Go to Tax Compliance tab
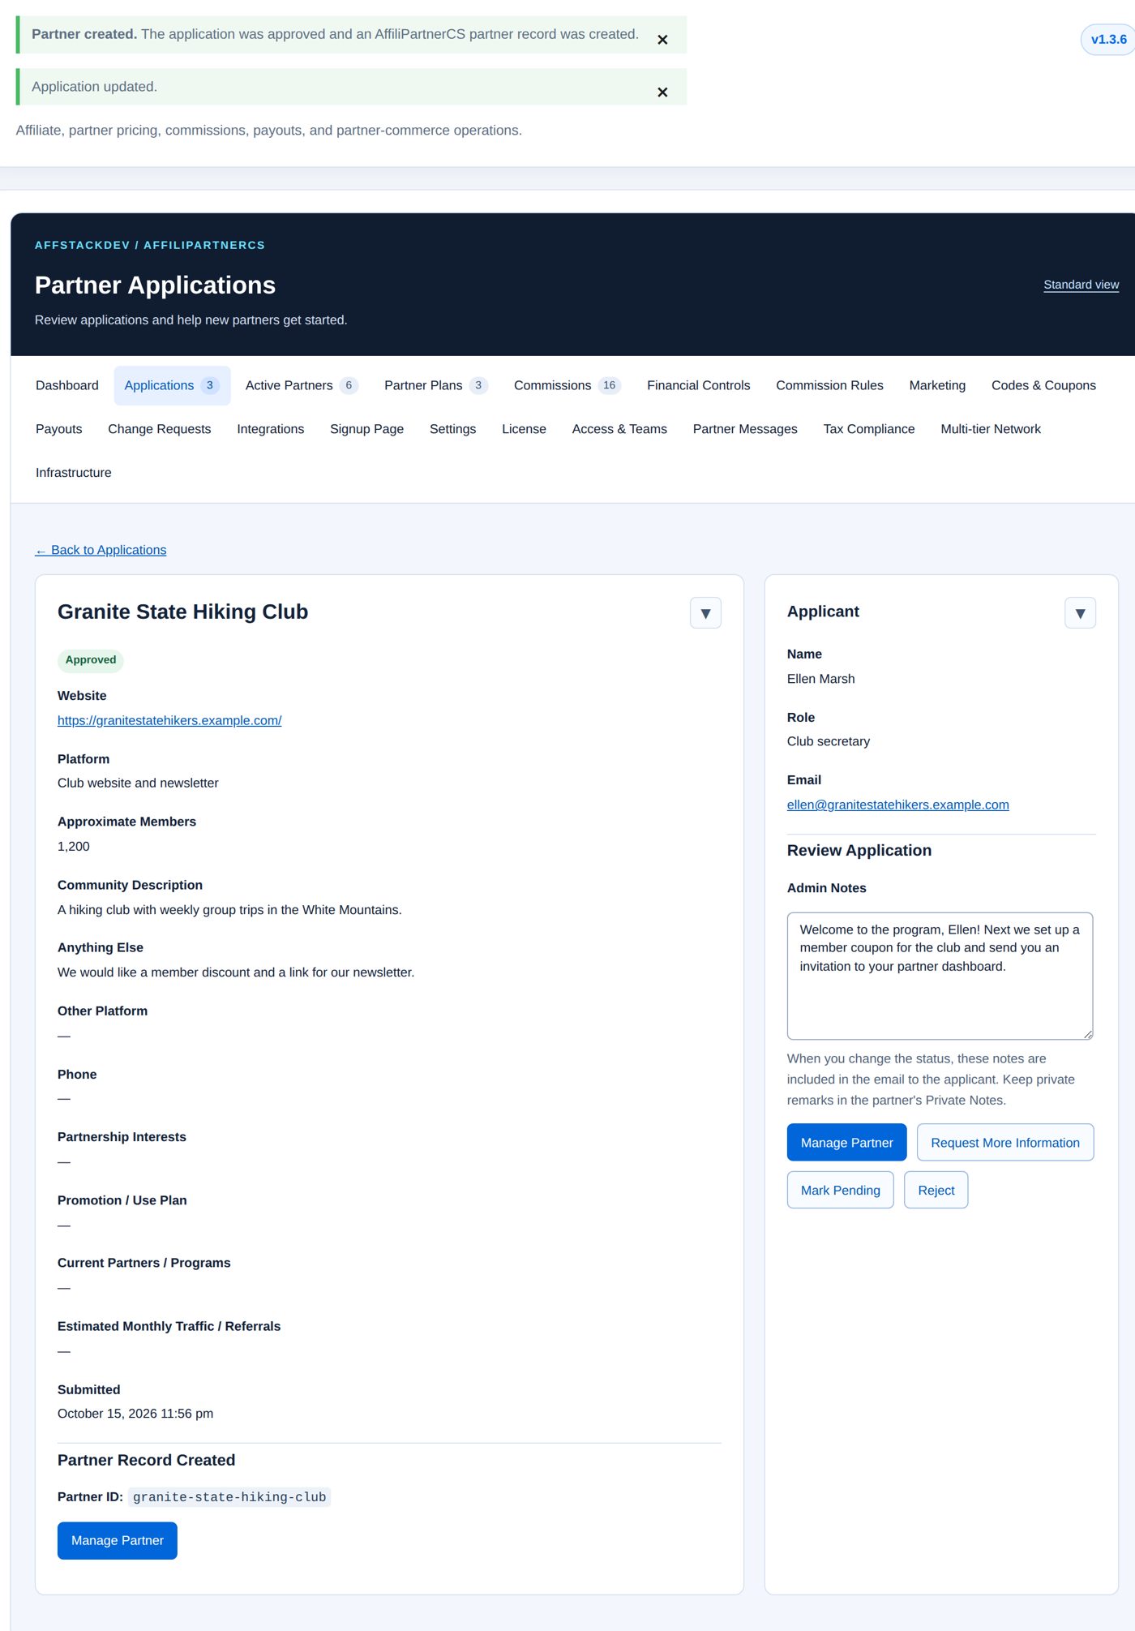The height and width of the screenshot is (1631, 1135). pos(869,429)
